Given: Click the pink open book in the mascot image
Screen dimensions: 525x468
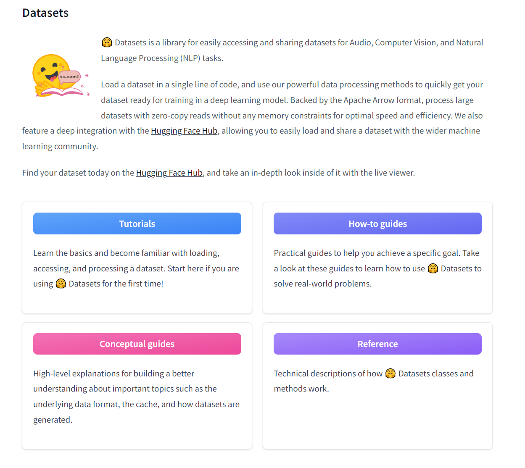Looking at the screenshot, I should coord(62,92).
